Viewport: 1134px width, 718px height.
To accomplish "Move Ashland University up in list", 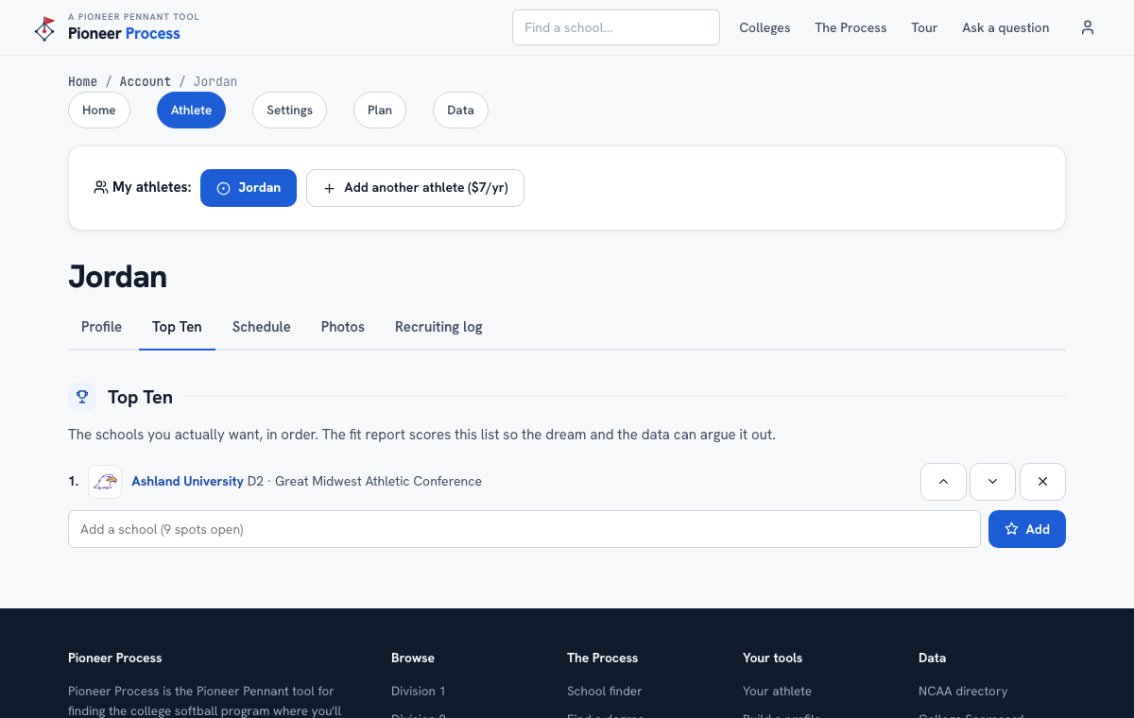I will pyautogui.click(x=943, y=481).
